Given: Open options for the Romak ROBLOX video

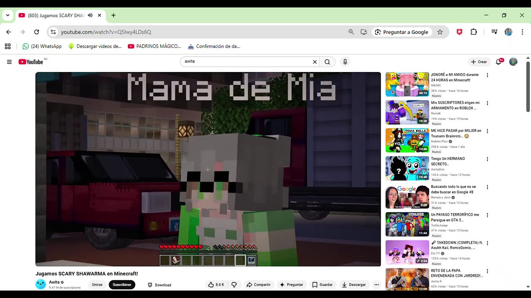Looking at the screenshot, I should (x=487, y=103).
